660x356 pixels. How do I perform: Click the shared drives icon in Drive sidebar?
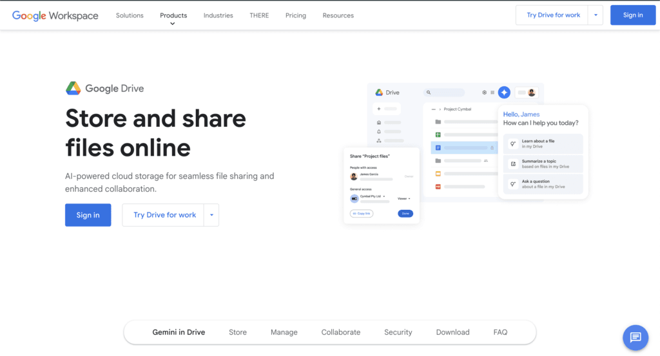click(379, 141)
